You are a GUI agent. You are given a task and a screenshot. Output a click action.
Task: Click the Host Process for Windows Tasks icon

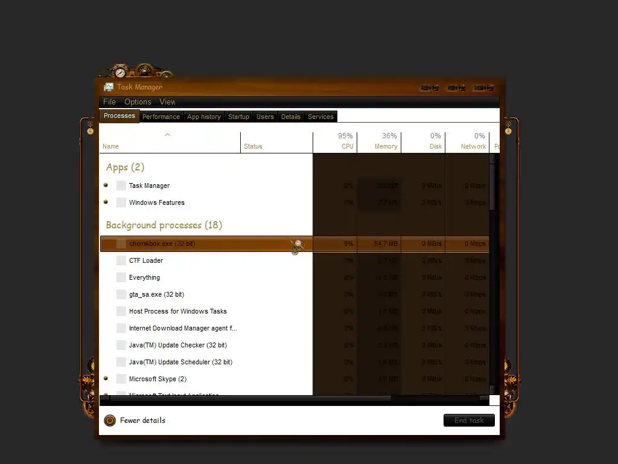click(121, 311)
